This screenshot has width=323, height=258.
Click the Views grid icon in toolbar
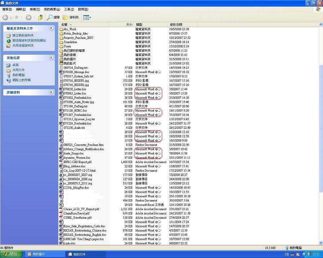(x=86, y=18)
